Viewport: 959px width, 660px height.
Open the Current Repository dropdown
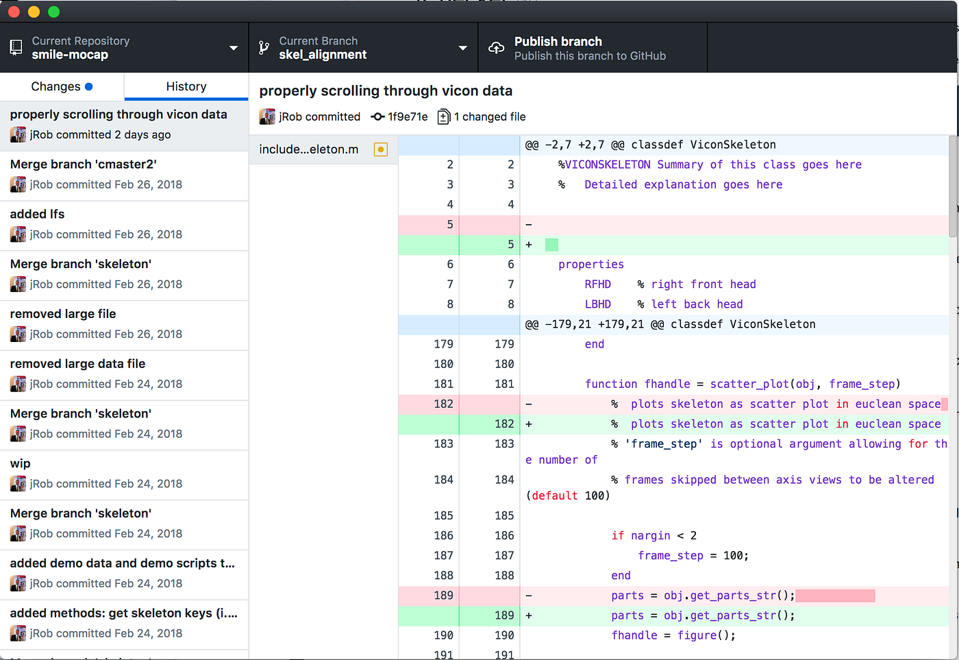click(233, 47)
